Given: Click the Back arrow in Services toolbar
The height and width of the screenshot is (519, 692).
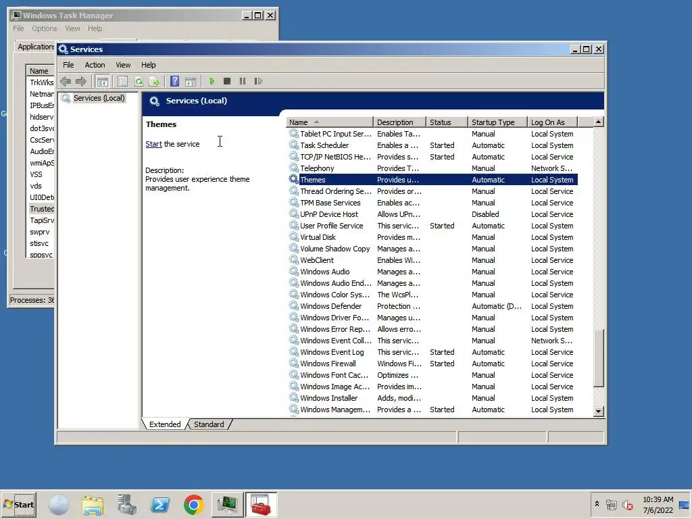Looking at the screenshot, I should coord(66,81).
